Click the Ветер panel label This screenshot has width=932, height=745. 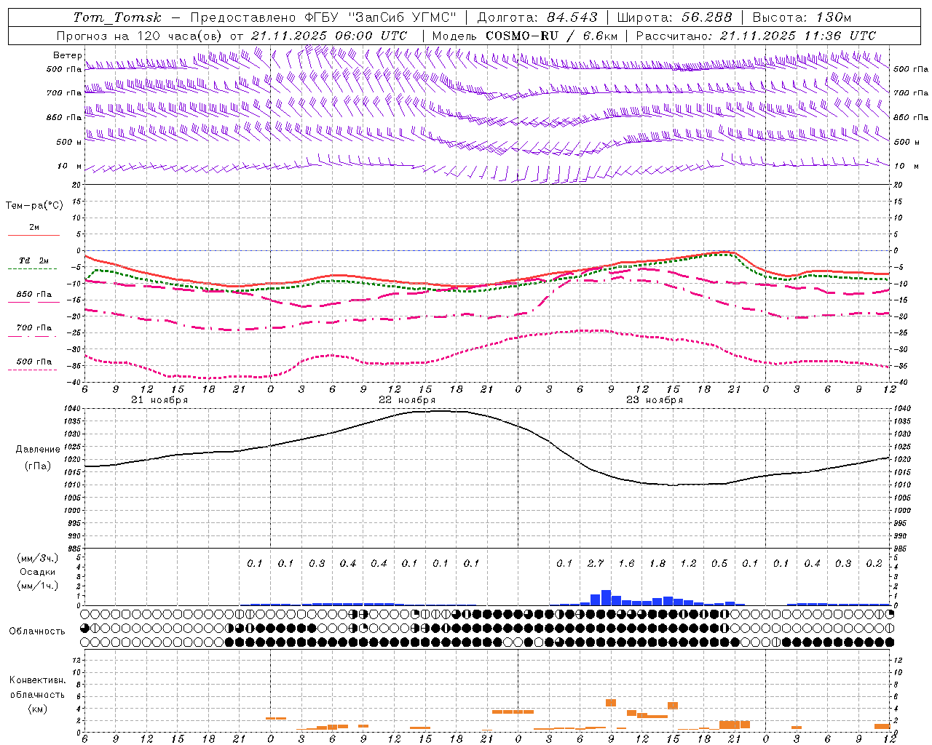tap(67, 55)
